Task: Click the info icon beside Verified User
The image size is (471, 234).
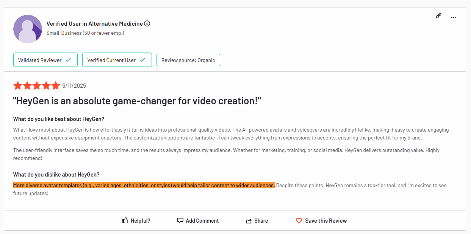Action: coord(147,23)
